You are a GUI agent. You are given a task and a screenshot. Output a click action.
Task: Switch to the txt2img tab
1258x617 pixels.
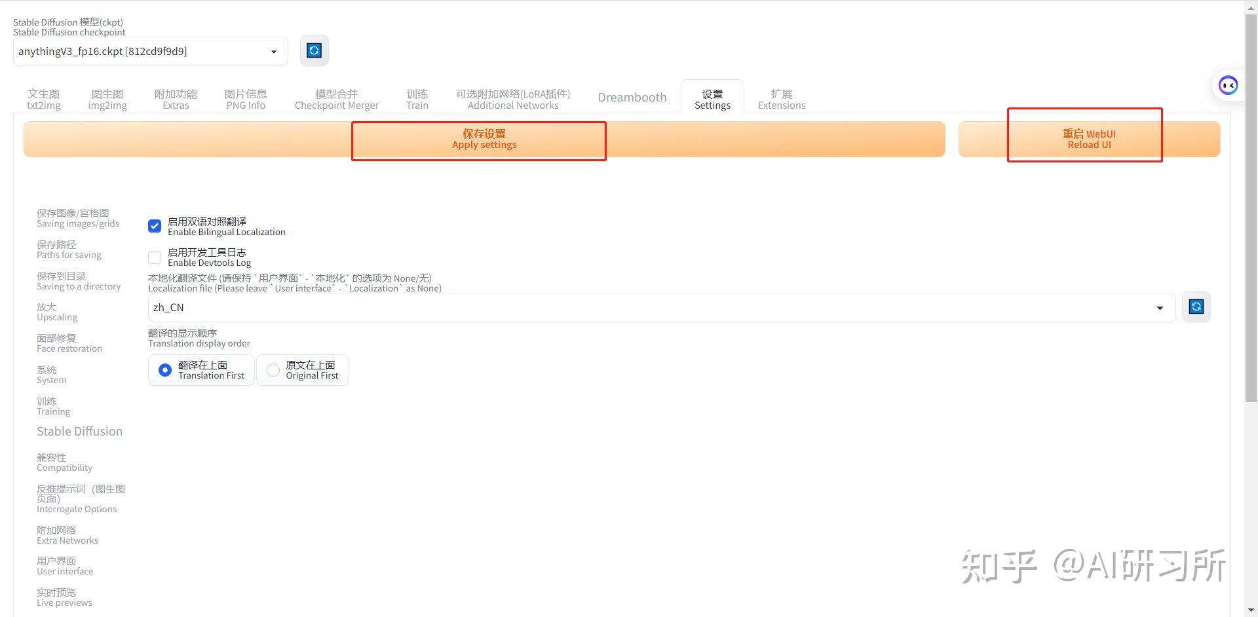click(x=43, y=98)
